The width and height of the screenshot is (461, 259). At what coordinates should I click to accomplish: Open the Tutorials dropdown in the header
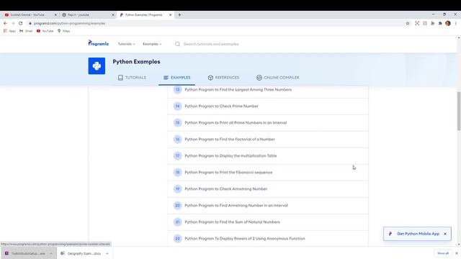[x=127, y=44]
